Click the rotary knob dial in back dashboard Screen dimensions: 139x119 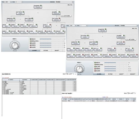(15, 45)
